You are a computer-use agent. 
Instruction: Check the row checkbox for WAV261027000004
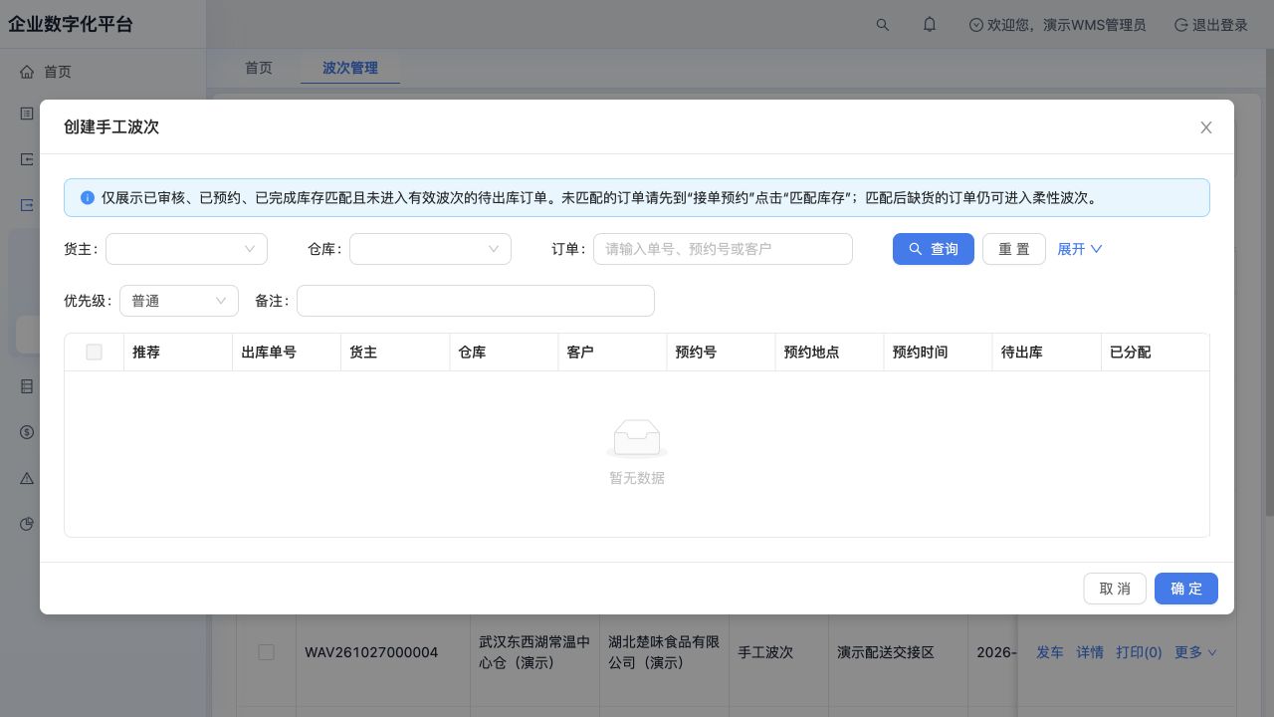pyautogui.click(x=266, y=652)
